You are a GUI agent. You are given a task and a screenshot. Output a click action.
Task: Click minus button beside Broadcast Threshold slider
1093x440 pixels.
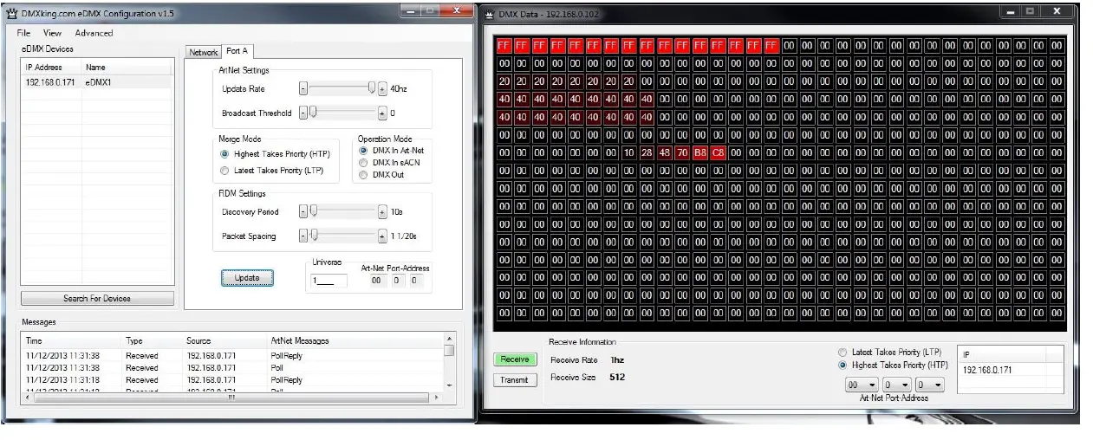pyautogui.click(x=303, y=113)
